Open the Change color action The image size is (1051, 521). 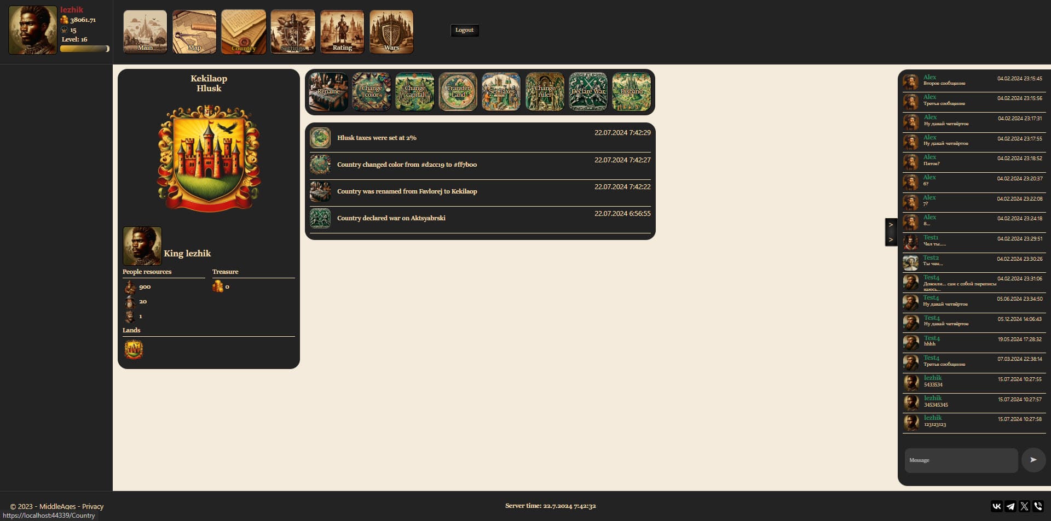(371, 92)
